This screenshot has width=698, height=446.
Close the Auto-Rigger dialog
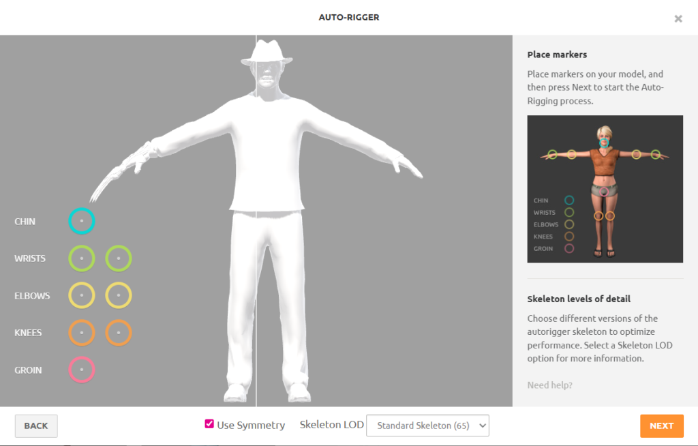pos(678,18)
